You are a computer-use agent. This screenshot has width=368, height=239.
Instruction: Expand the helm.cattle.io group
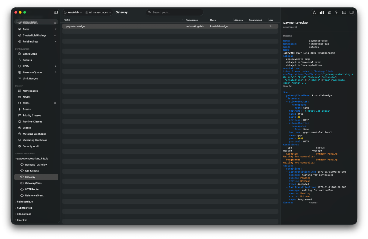(16, 202)
